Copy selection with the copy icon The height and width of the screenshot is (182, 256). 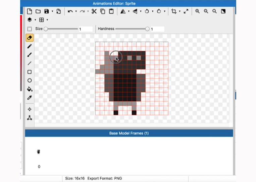[103, 11]
